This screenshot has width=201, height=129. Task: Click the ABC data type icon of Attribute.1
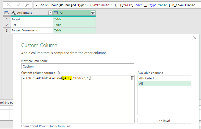point(14,13)
